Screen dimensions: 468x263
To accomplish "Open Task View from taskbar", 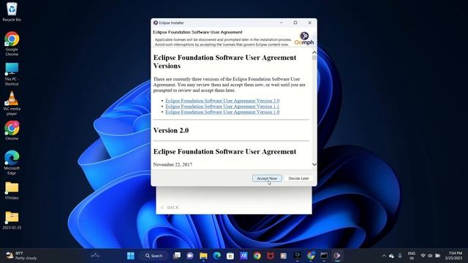I will click(177, 256).
